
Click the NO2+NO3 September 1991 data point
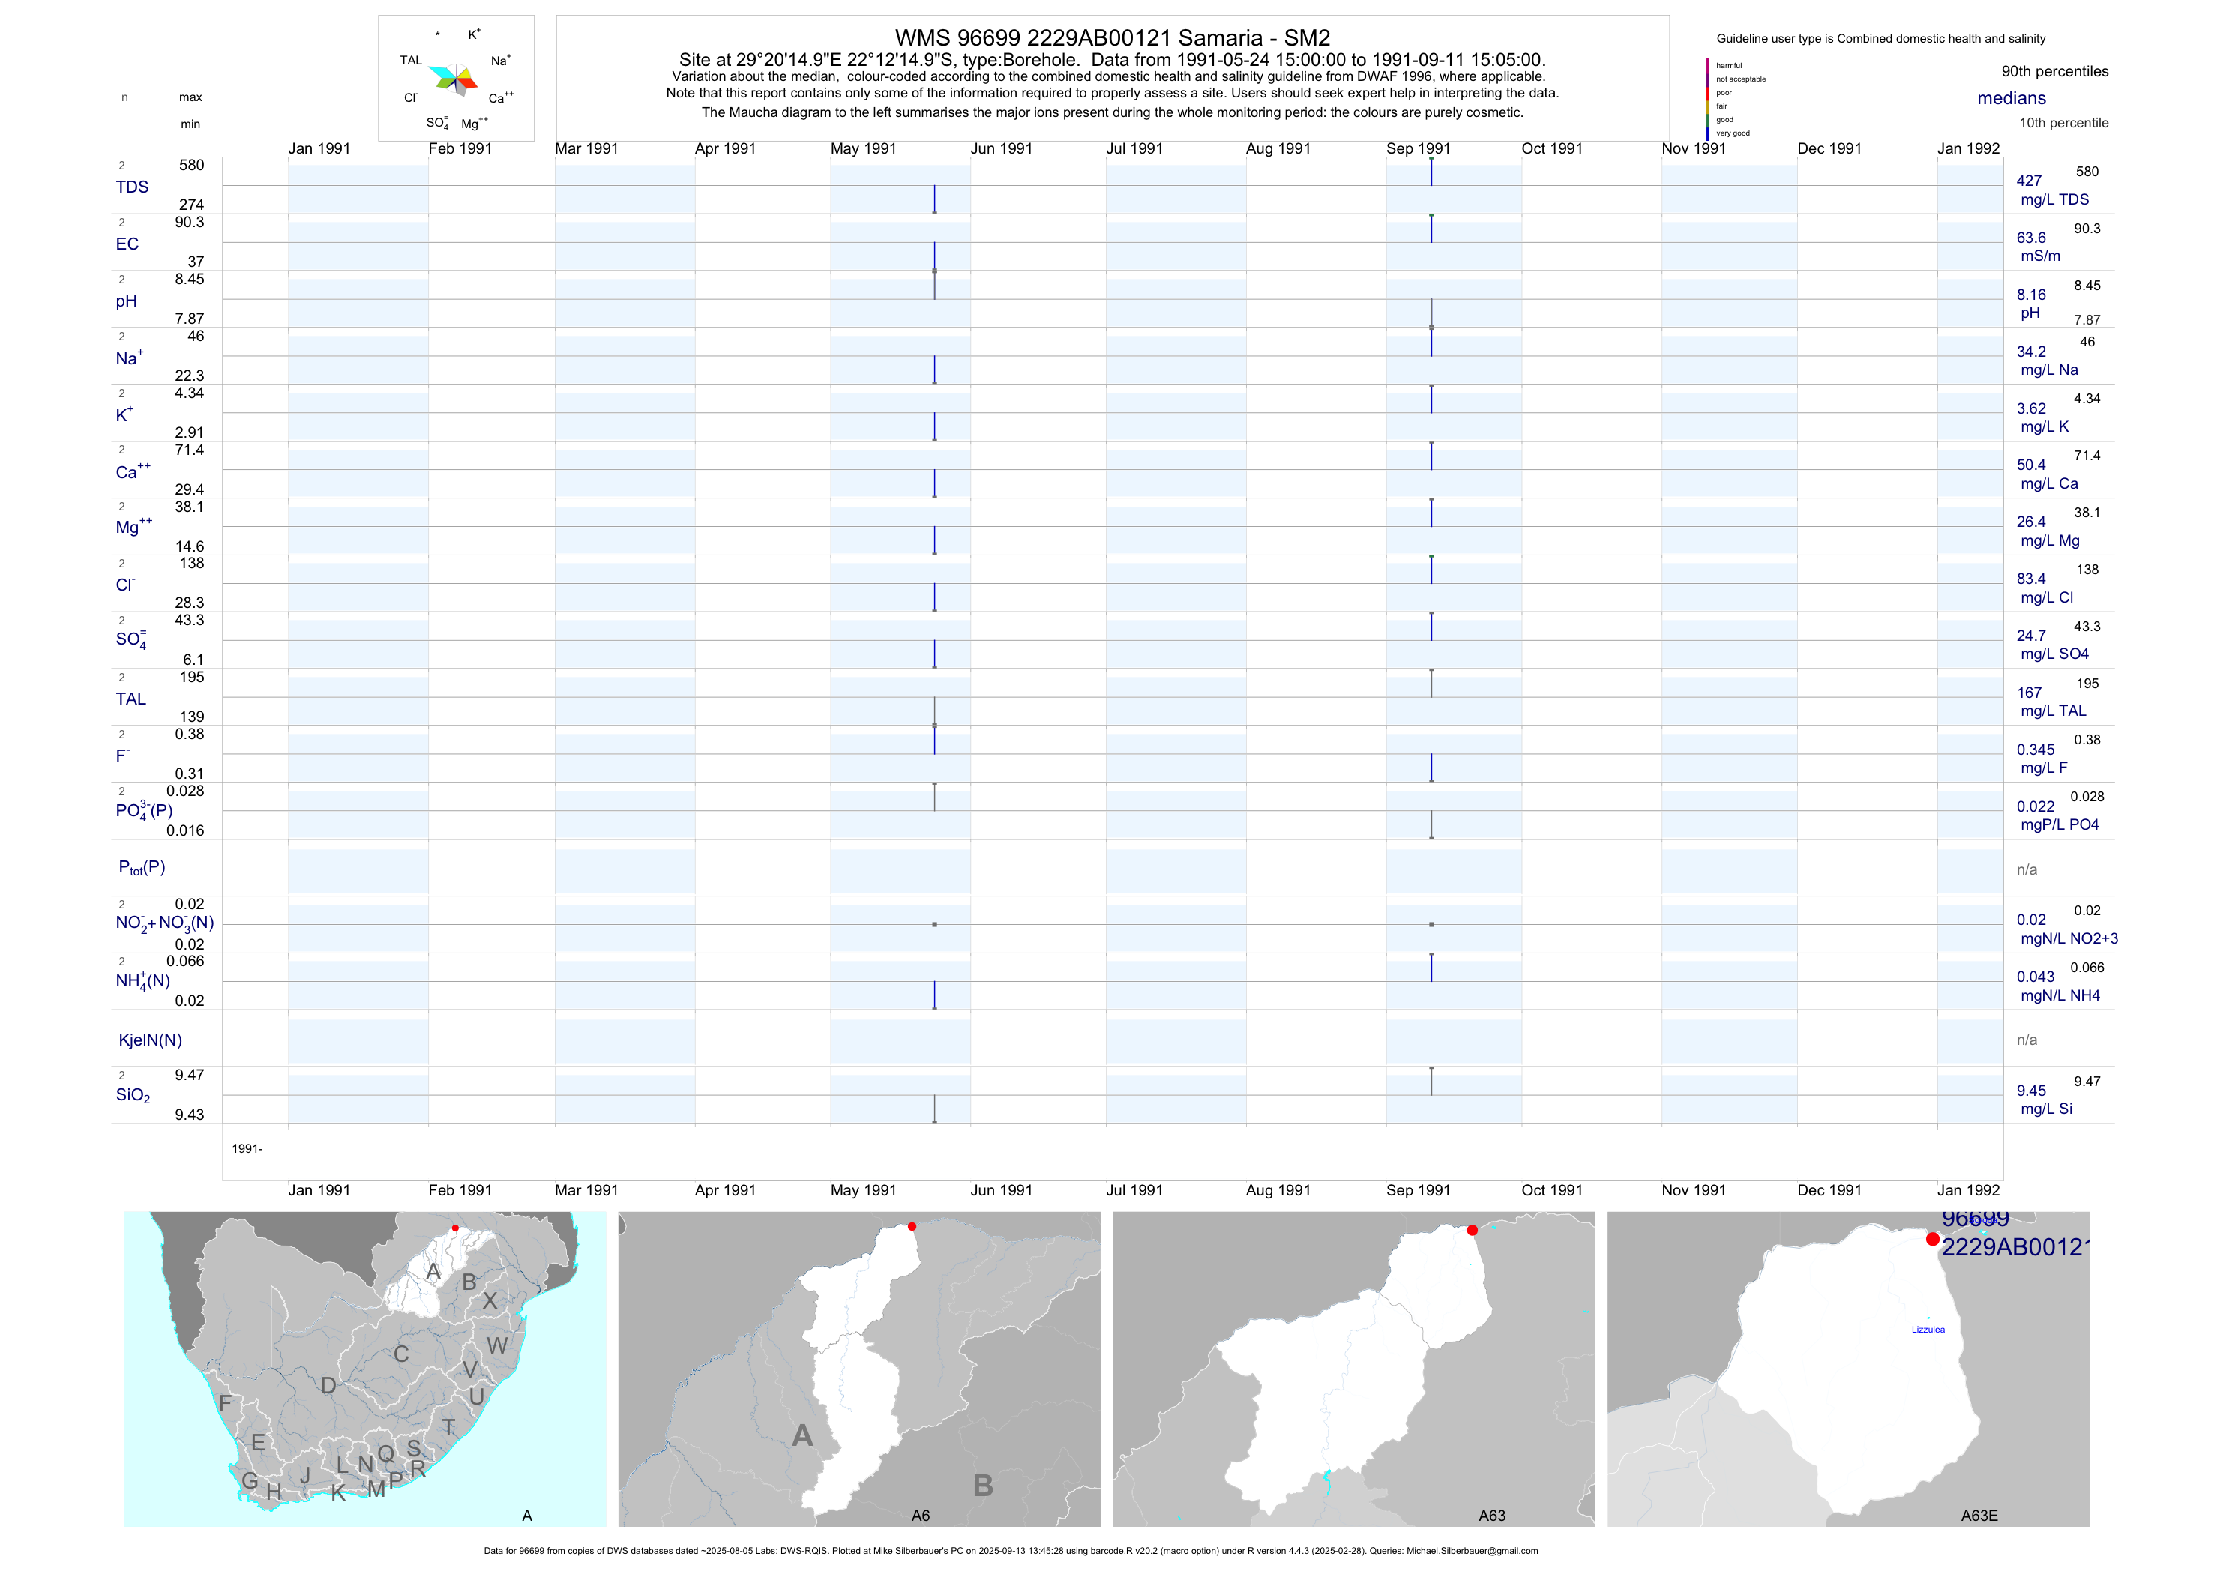[x=1431, y=925]
